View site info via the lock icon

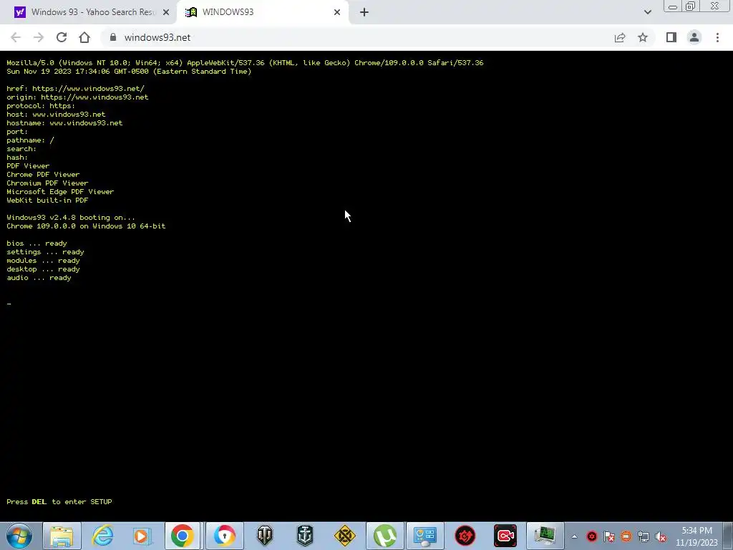pos(112,37)
